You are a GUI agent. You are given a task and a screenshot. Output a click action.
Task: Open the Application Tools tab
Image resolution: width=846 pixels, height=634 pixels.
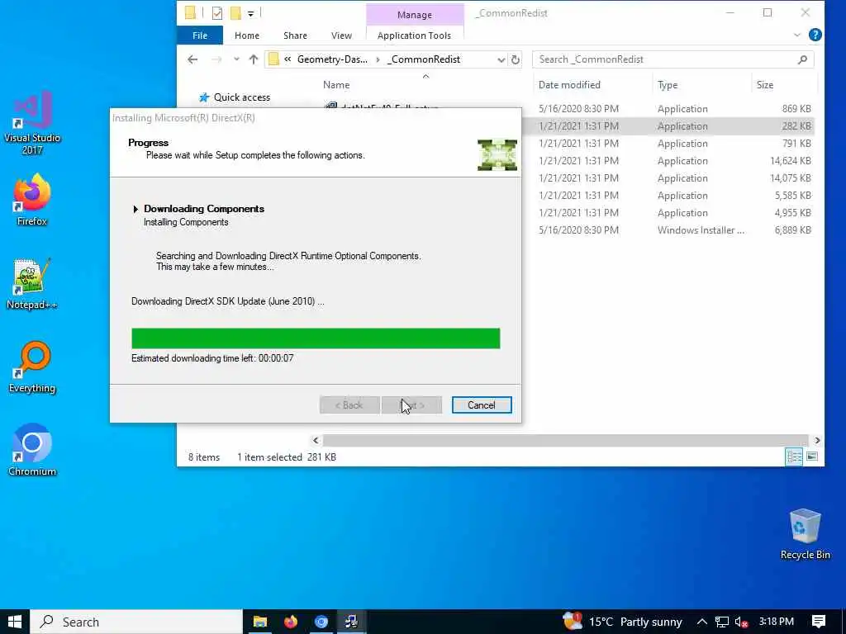[x=414, y=35]
